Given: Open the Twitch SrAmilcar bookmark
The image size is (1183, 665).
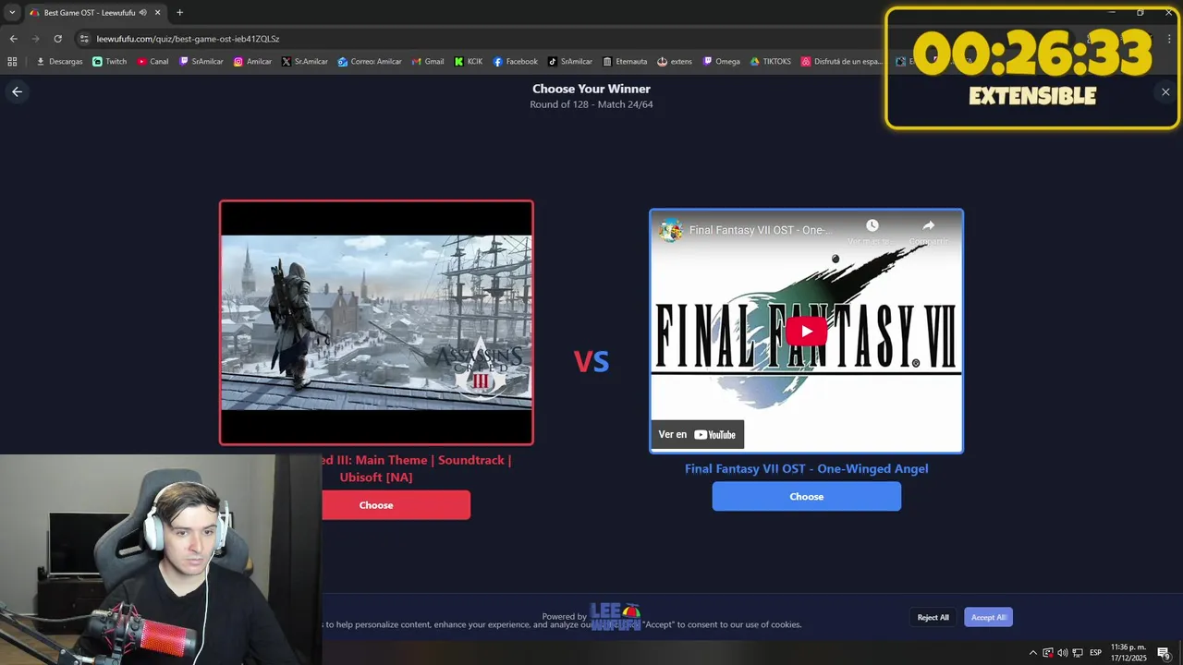Looking at the screenshot, I should tap(201, 61).
